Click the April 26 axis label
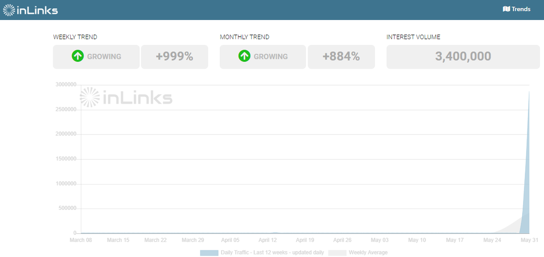Image resolution: width=544 pixels, height=257 pixels. pos(342,240)
